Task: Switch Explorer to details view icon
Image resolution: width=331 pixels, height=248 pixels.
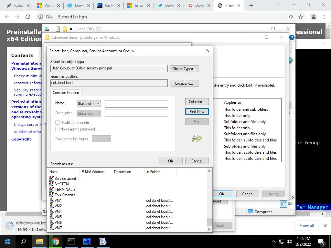Action: click(x=283, y=204)
